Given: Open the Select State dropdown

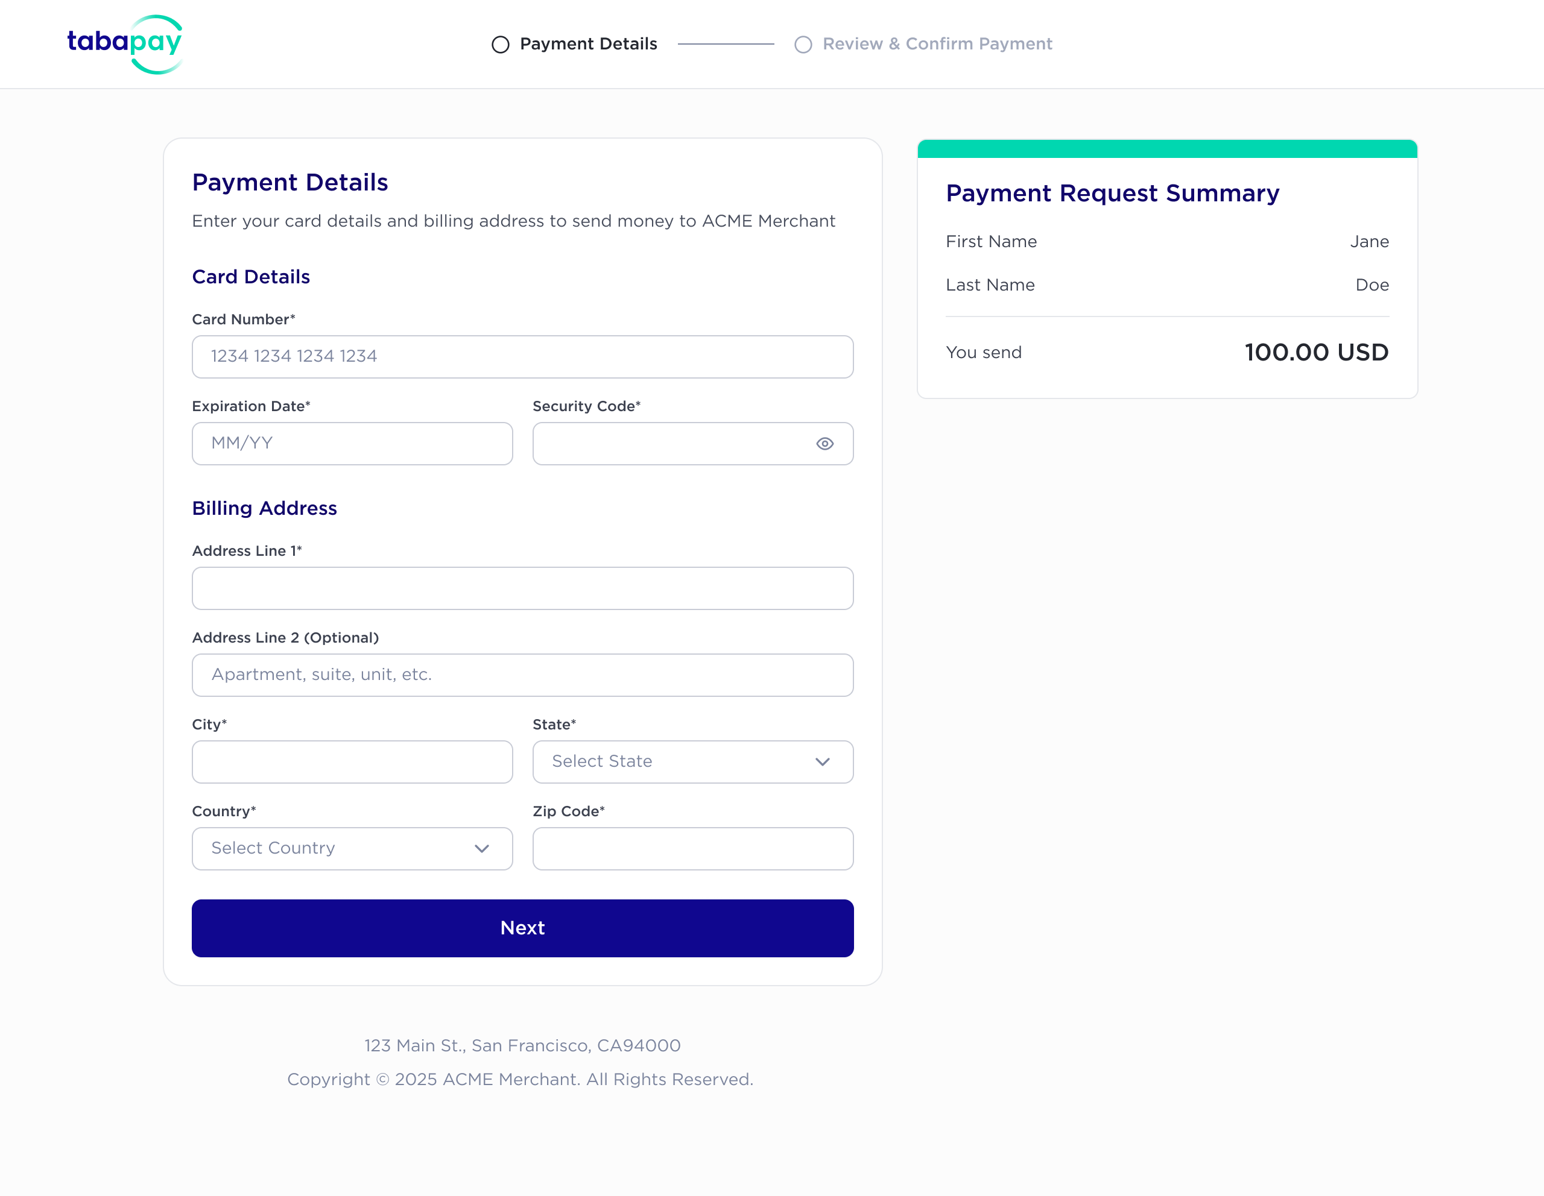Looking at the screenshot, I should 693,761.
